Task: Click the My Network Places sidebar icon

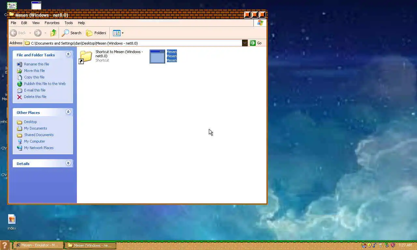Action: (20, 148)
